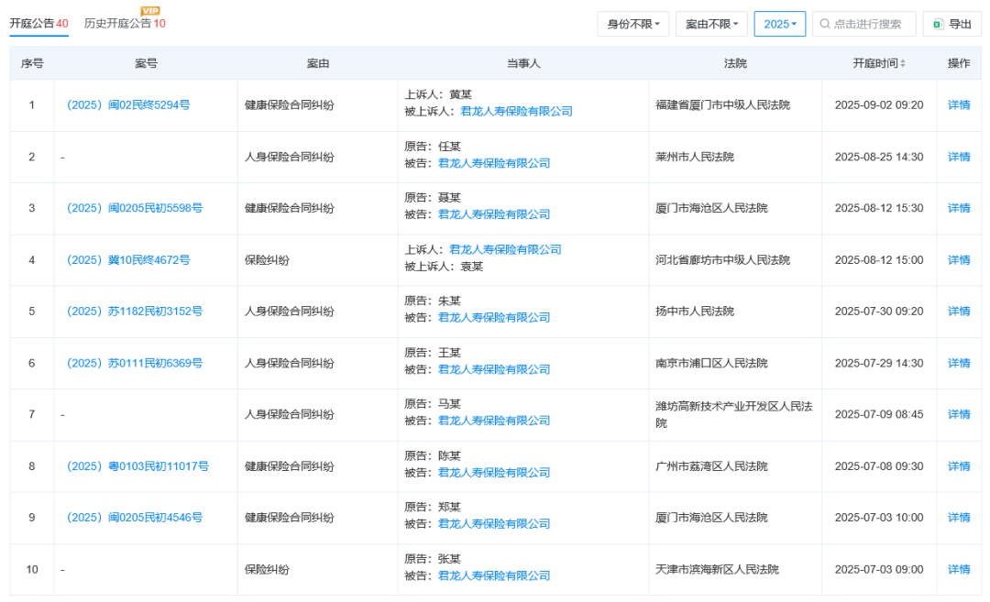Open case (2025)闽02民终5294号
This screenshot has width=990, height=602.
127,105
